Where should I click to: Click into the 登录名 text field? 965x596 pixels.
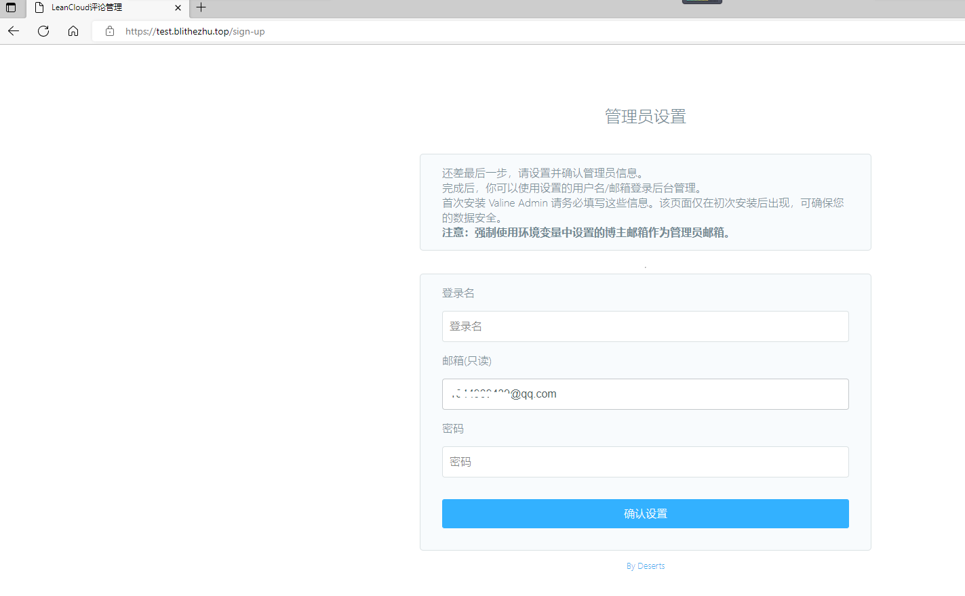(645, 326)
